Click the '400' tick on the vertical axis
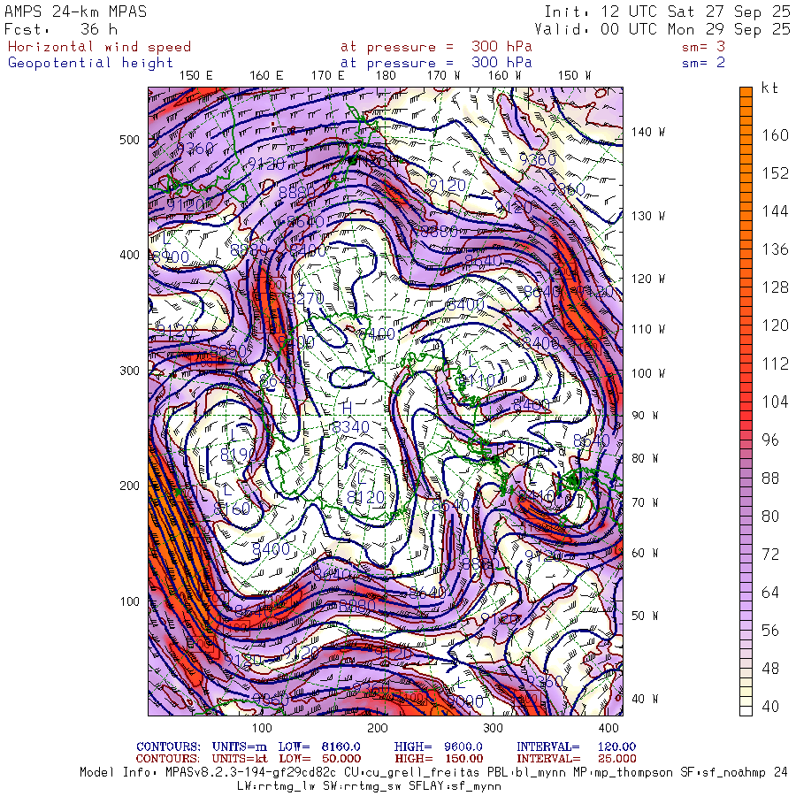The height and width of the screenshot is (796, 796). [129, 255]
